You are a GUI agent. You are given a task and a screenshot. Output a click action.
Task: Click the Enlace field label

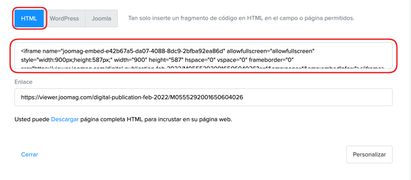[x=24, y=82]
